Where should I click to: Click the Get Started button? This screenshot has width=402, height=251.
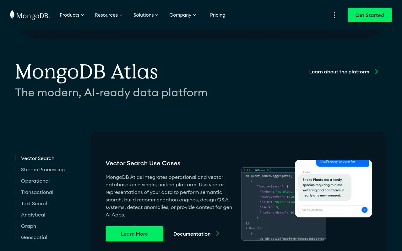[370, 15]
